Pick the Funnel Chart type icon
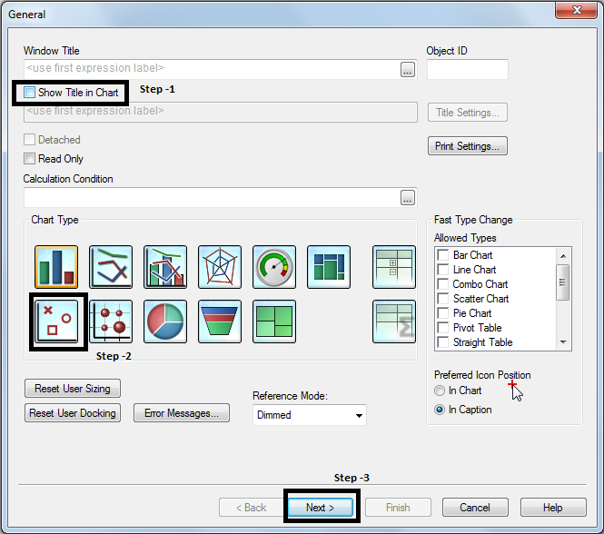Image resolution: width=604 pixels, height=534 pixels. pos(220,321)
